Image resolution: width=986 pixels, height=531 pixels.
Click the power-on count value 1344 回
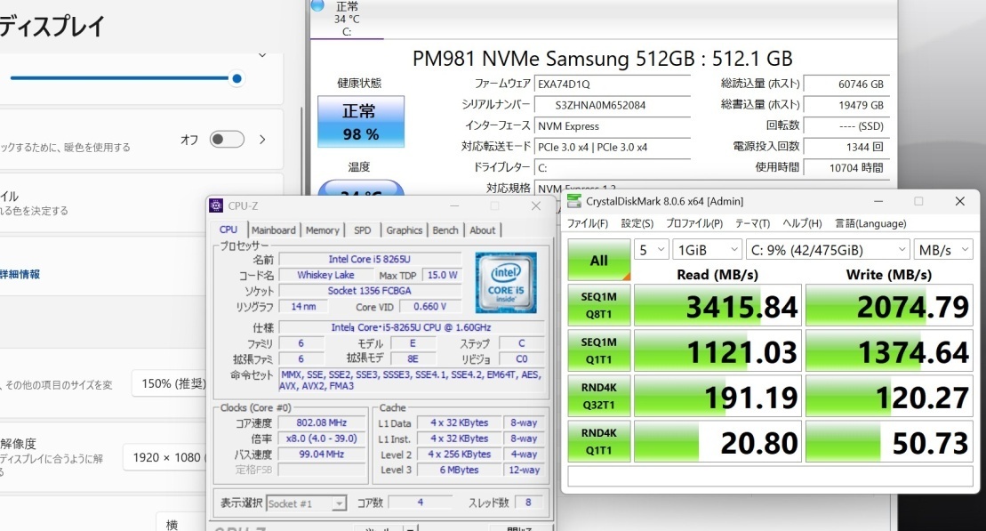click(x=846, y=147)
